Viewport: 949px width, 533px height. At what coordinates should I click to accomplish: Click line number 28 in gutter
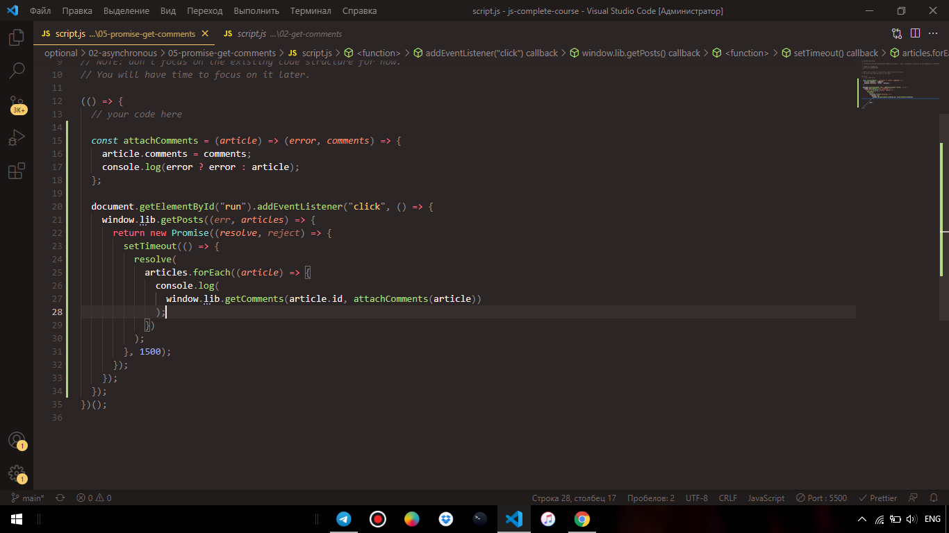point(58,312)
